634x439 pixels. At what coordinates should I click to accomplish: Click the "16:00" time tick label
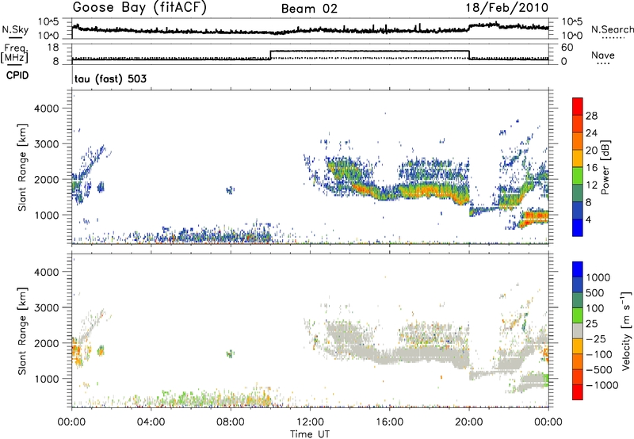[x=389, y=422]
